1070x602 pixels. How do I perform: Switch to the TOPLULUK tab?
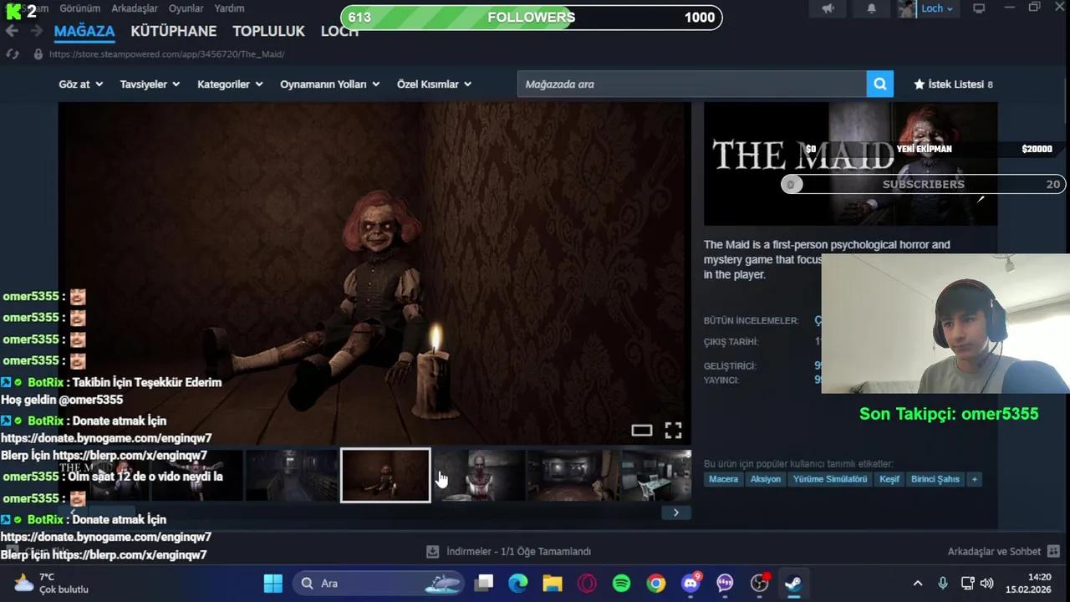(268, 31)
